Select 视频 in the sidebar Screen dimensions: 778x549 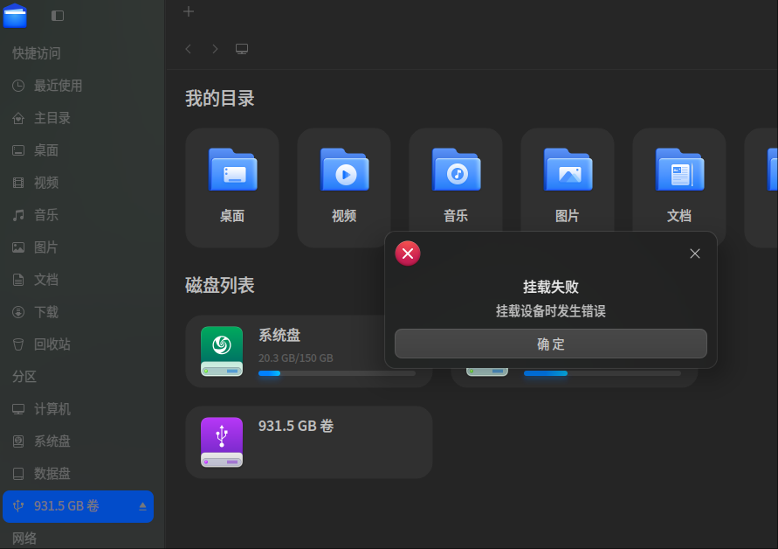79,183
